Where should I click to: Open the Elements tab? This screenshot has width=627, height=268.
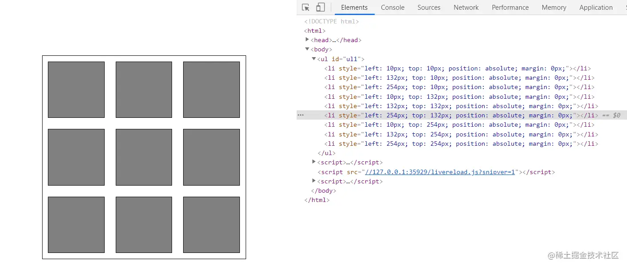tap(354, 8)
